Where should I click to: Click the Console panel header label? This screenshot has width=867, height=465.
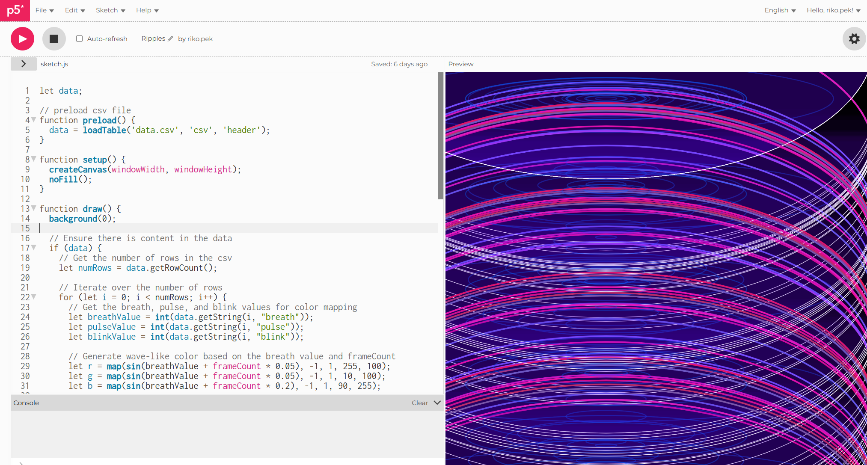26,403
